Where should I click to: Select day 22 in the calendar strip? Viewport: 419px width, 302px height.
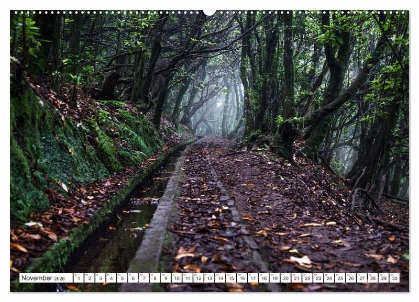click(307, 278)
